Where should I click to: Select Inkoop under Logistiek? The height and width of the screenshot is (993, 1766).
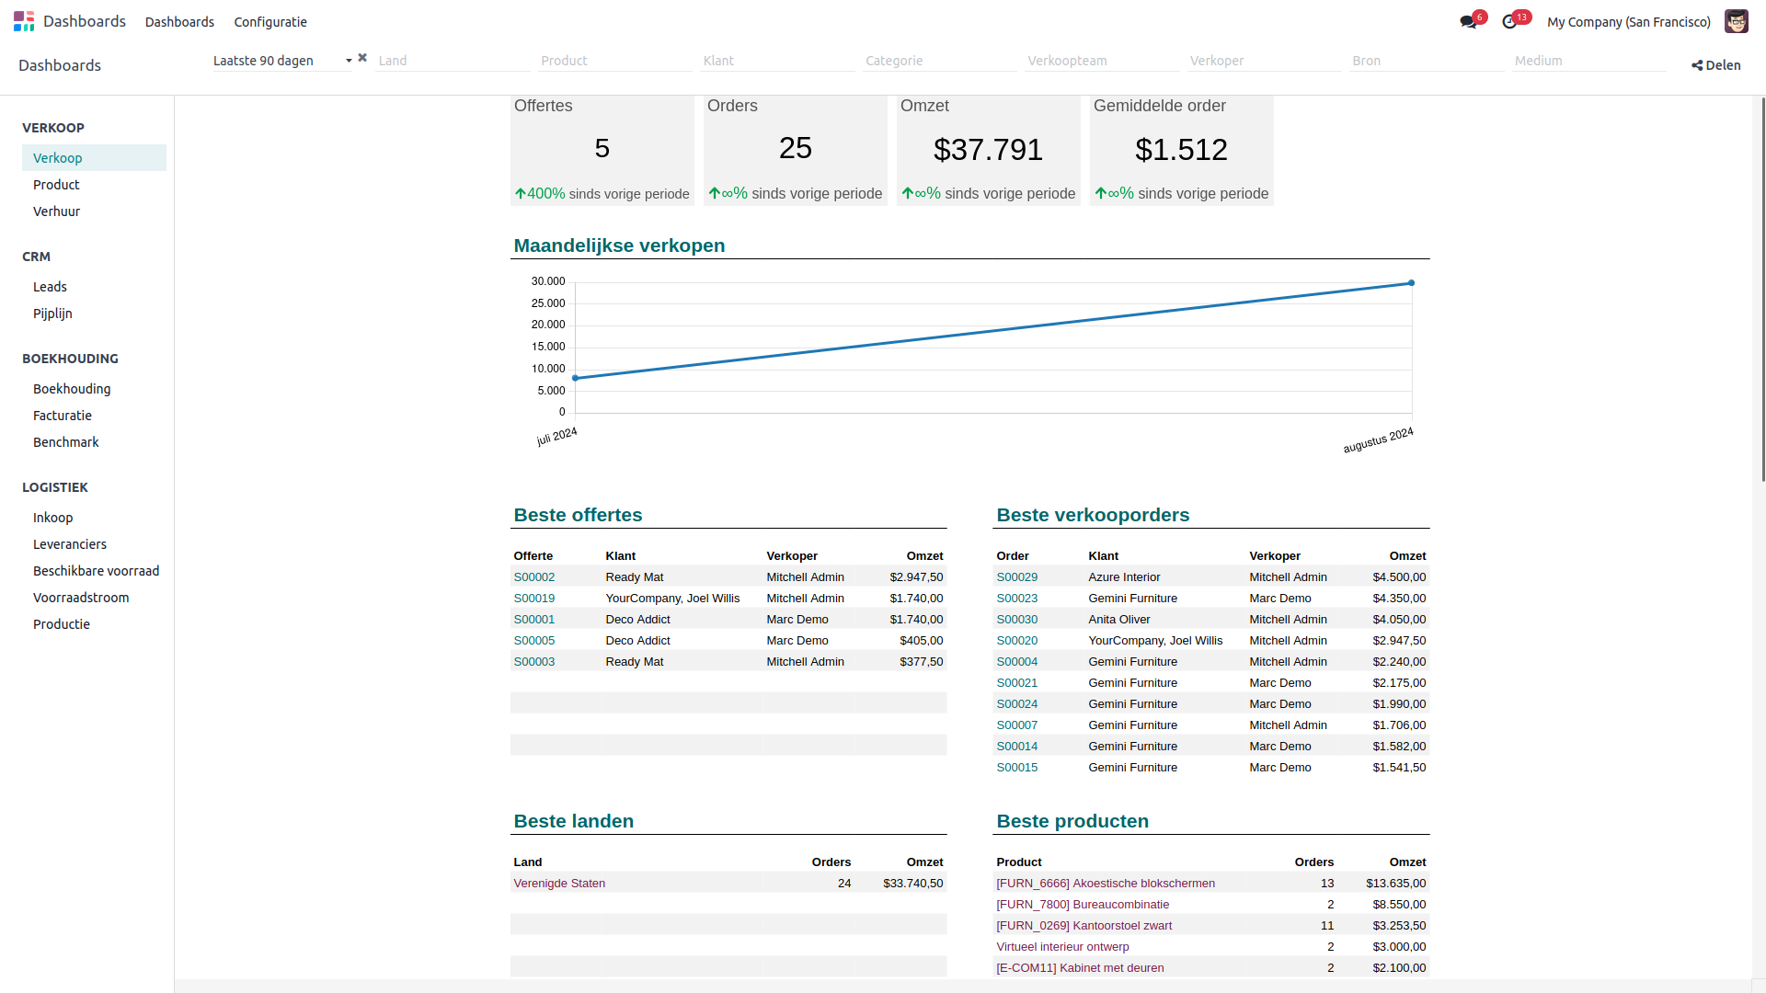tap(52, 517)
